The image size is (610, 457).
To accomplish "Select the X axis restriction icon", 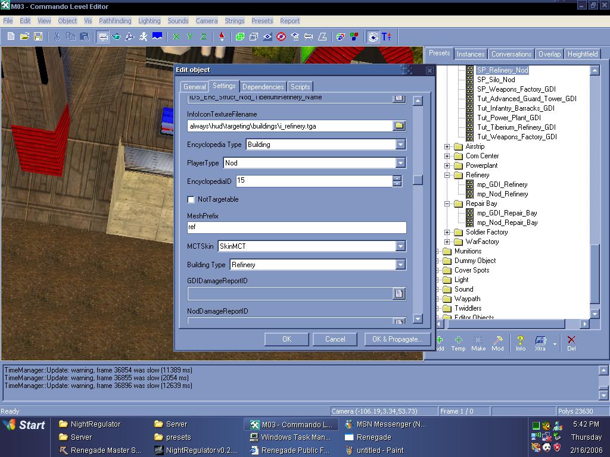I will coord(176,36).
